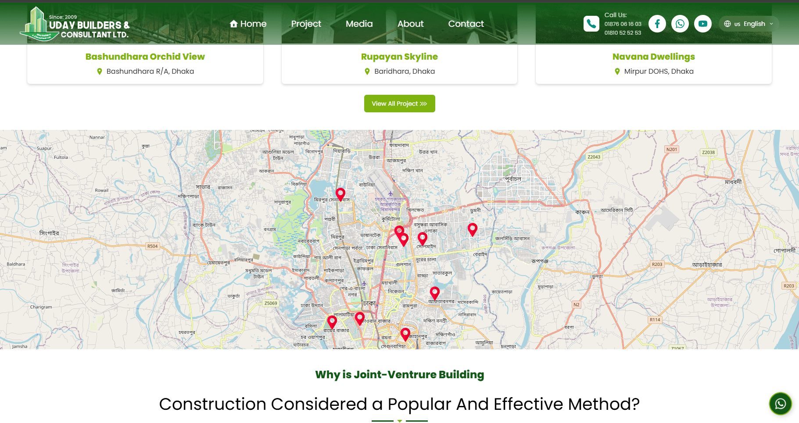Click the white phone call icon

coord(591,24)
